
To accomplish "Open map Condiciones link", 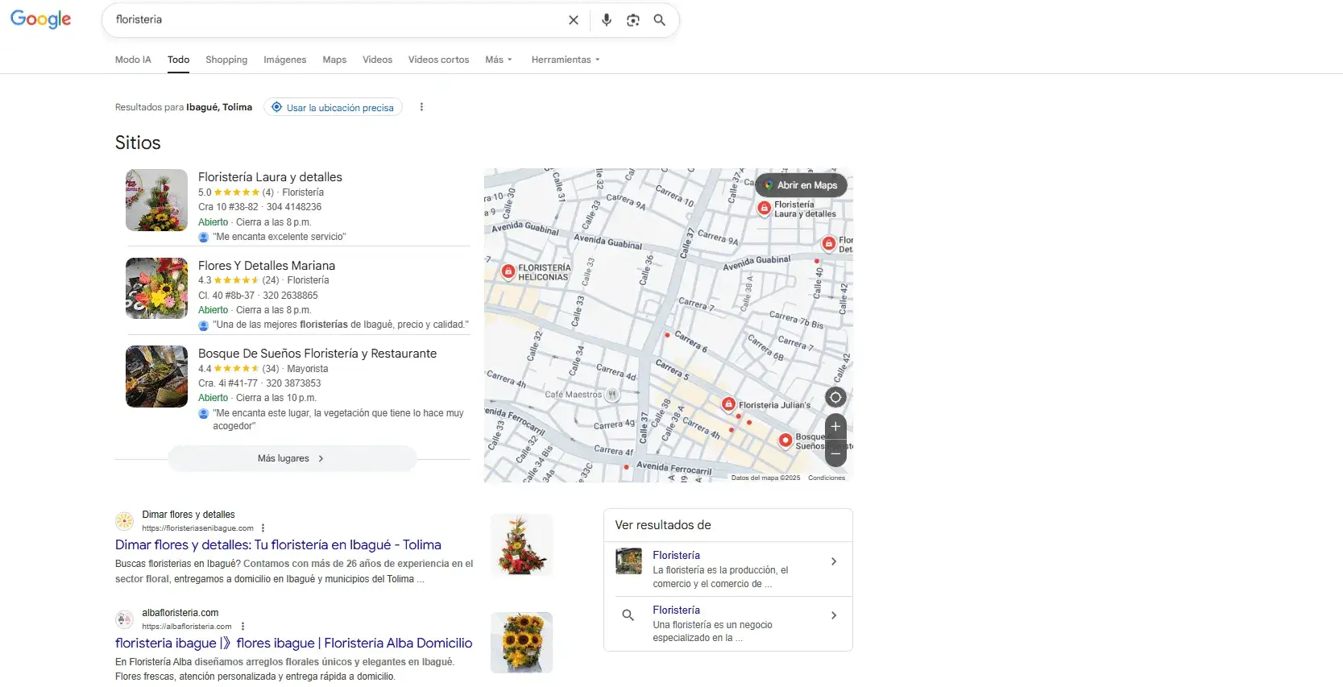I will coord(827,478).
